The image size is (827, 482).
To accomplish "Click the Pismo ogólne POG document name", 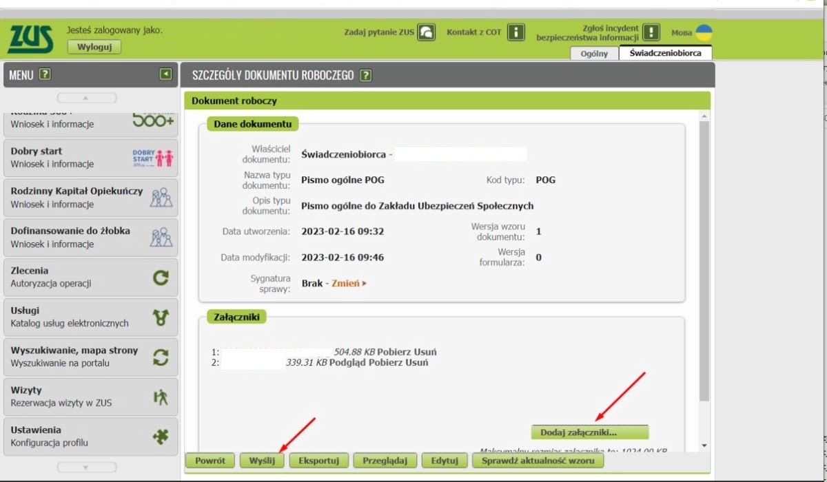I will click(x=343, y=180).
